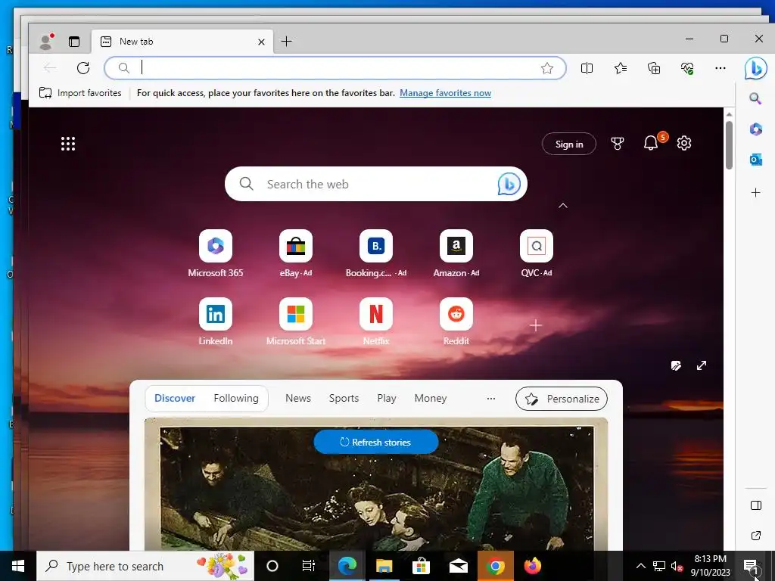
Task: Open tab actions menu icon
Action: pyautogui.click(x=74, y=42)
